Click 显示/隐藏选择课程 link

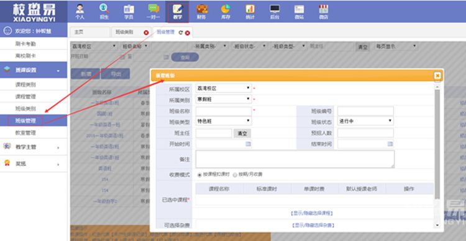click(x=312, y=213)
